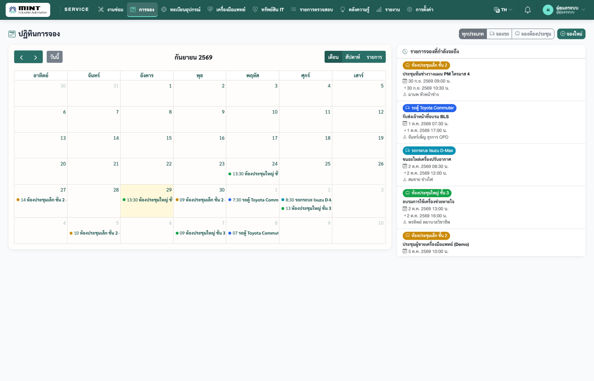Image resolution: width=594 pixels, height=381 pixels.
Task: Open 7:30 รถตู้ Toyota event
Action: 253,200
